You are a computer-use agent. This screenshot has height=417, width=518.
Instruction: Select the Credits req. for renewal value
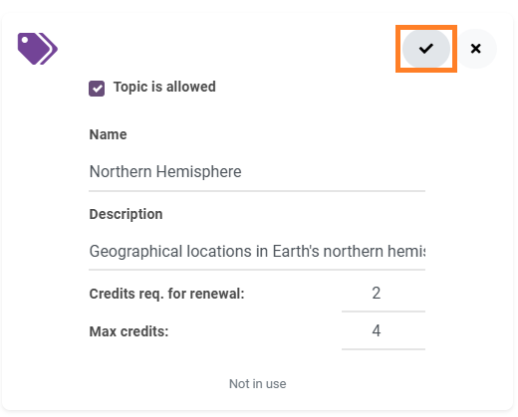click(x=384, y=294)
